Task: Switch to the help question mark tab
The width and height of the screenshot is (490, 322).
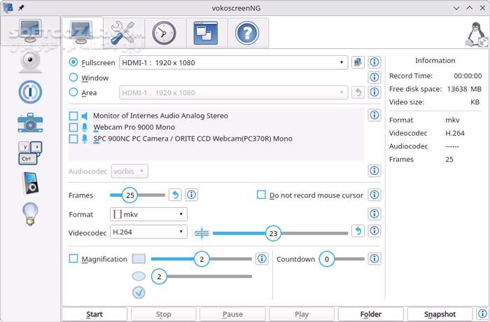Action: click(x=247, y=32)
